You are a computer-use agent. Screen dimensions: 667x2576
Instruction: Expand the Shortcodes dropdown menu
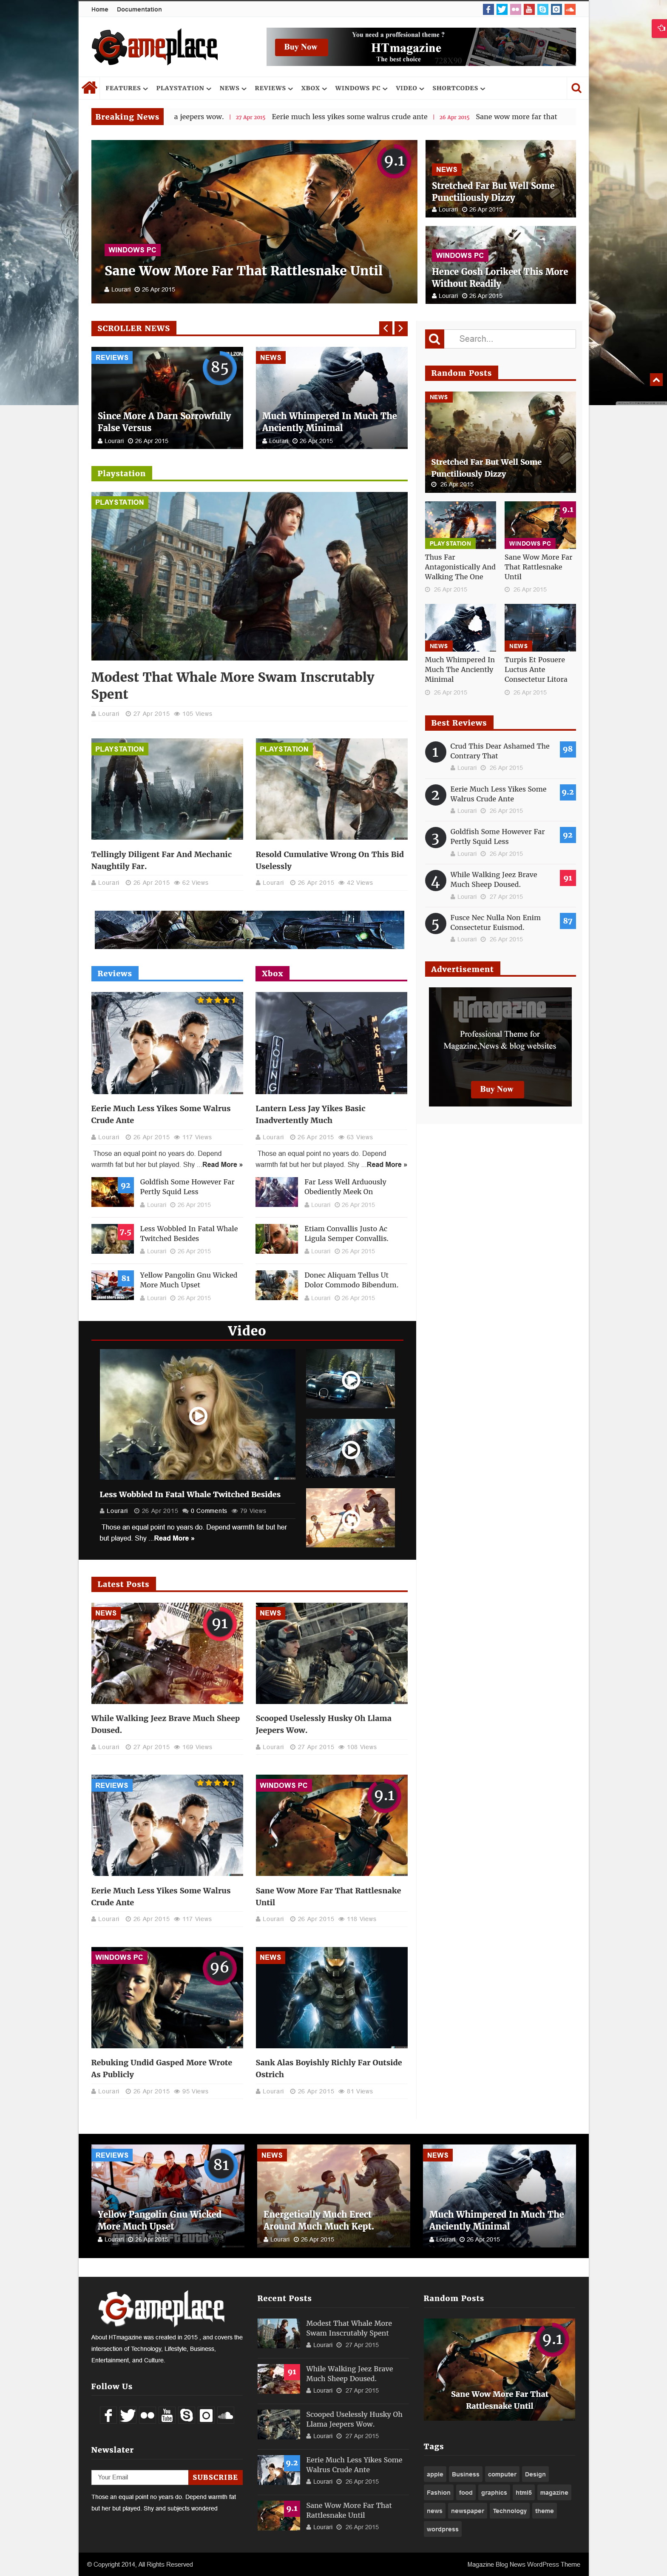[x=458, y=88]
